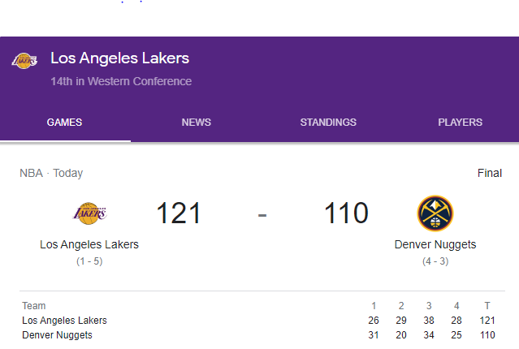The width and height of the screenshot is (519, 349).
Task: Click the NBA · Today label
Action: point(51,173)
